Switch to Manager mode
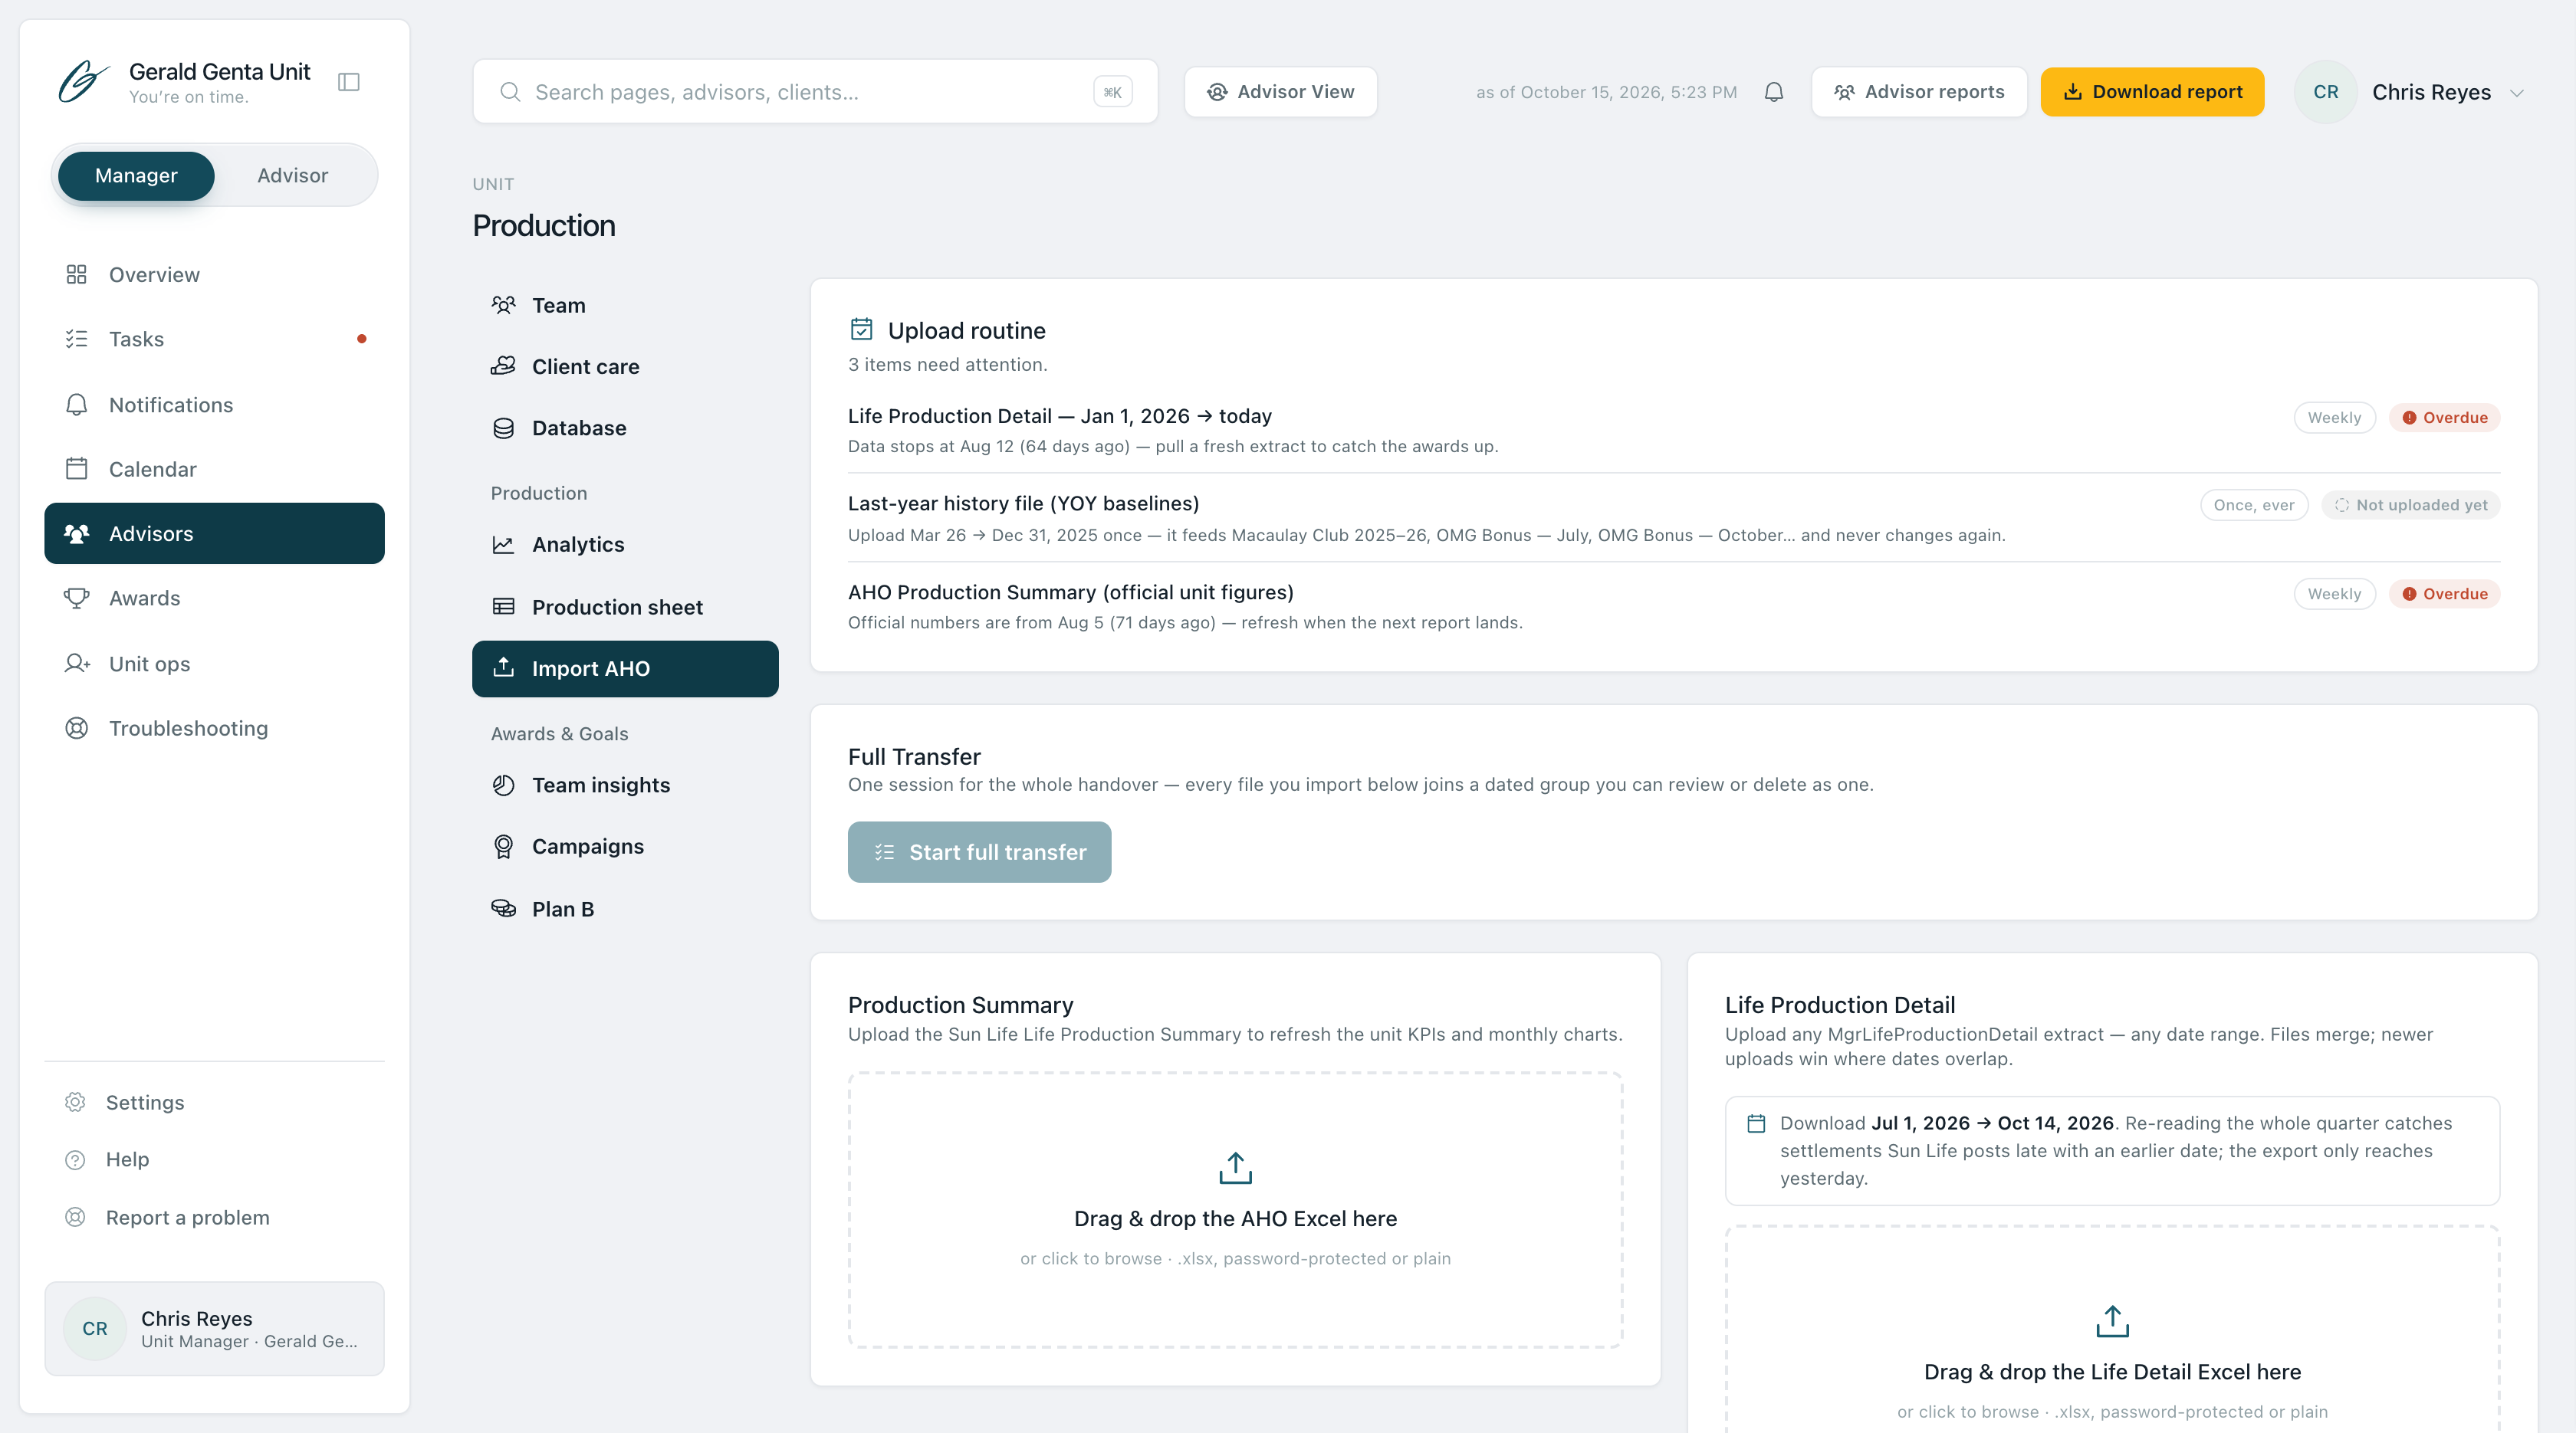 coord(136,175)
